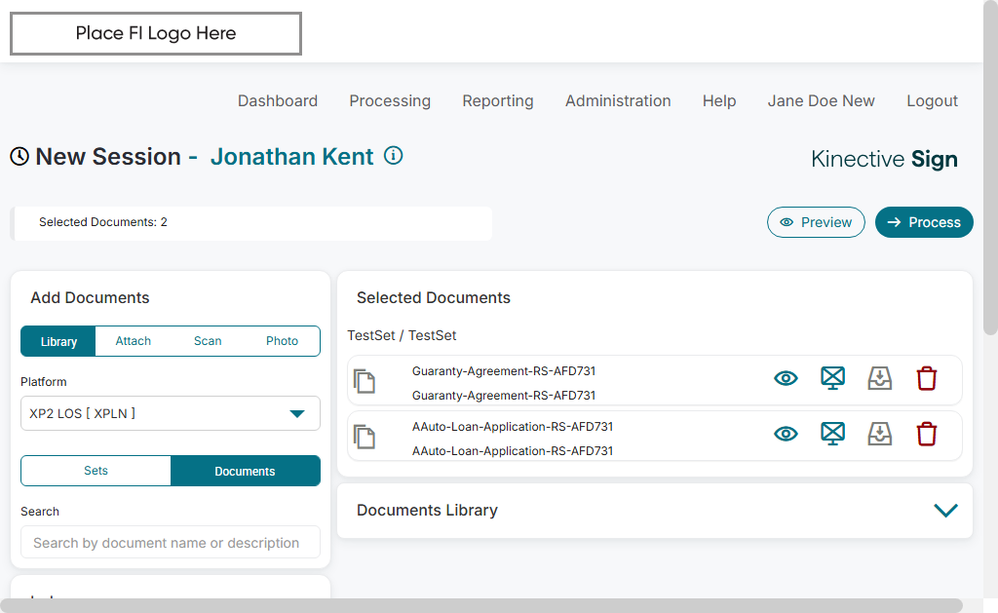Viewport: 998px width, 613px height.
Task: Switch to the Scan tab
Action: (208, 341)
